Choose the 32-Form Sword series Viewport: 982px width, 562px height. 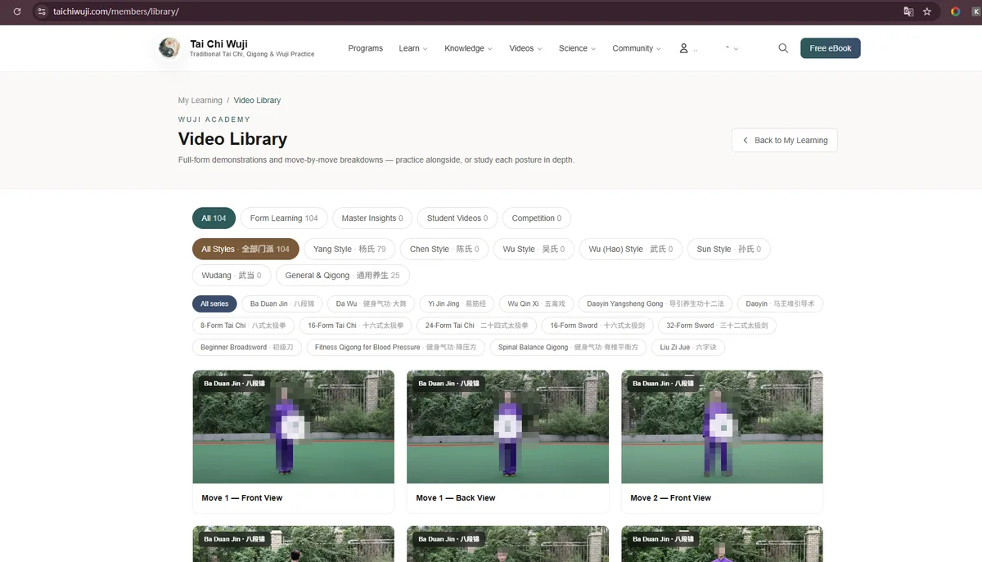(x=717, y=326)
